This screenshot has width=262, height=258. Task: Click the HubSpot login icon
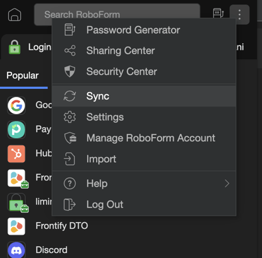(x=16, y=154)
